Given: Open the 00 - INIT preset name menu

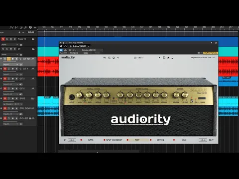Looking at the screenshot, I should coord(138,58).
